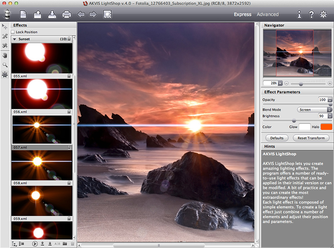Click the Reset Transform button

click(310, 138)
